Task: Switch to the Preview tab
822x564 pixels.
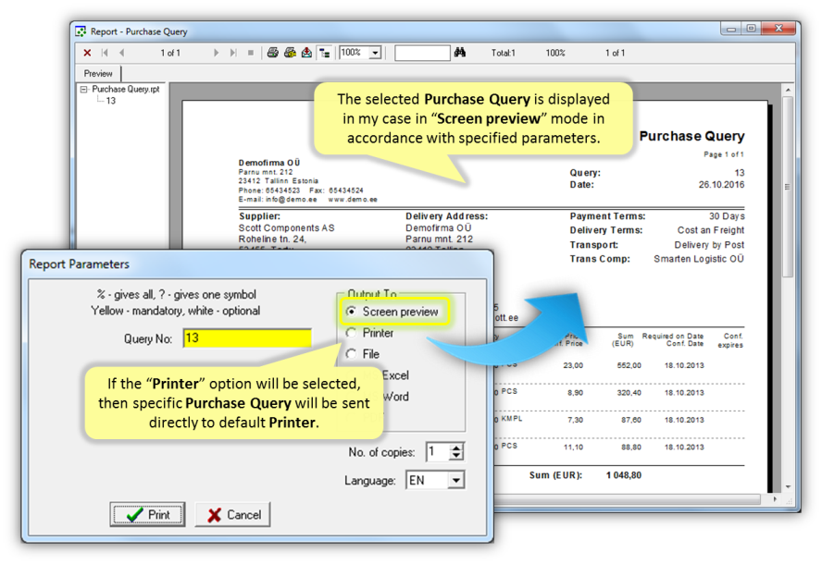Action: click(x=98, y=73)
